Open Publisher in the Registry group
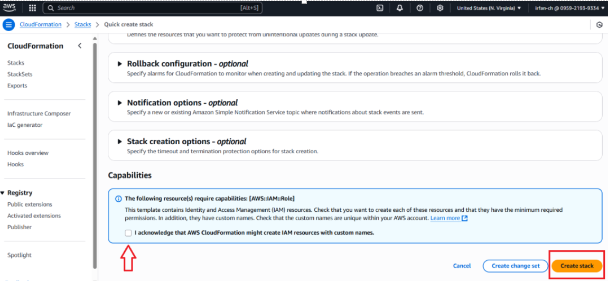Image resolution: width=608 pixels, height=281 pixels. point(20,227)
